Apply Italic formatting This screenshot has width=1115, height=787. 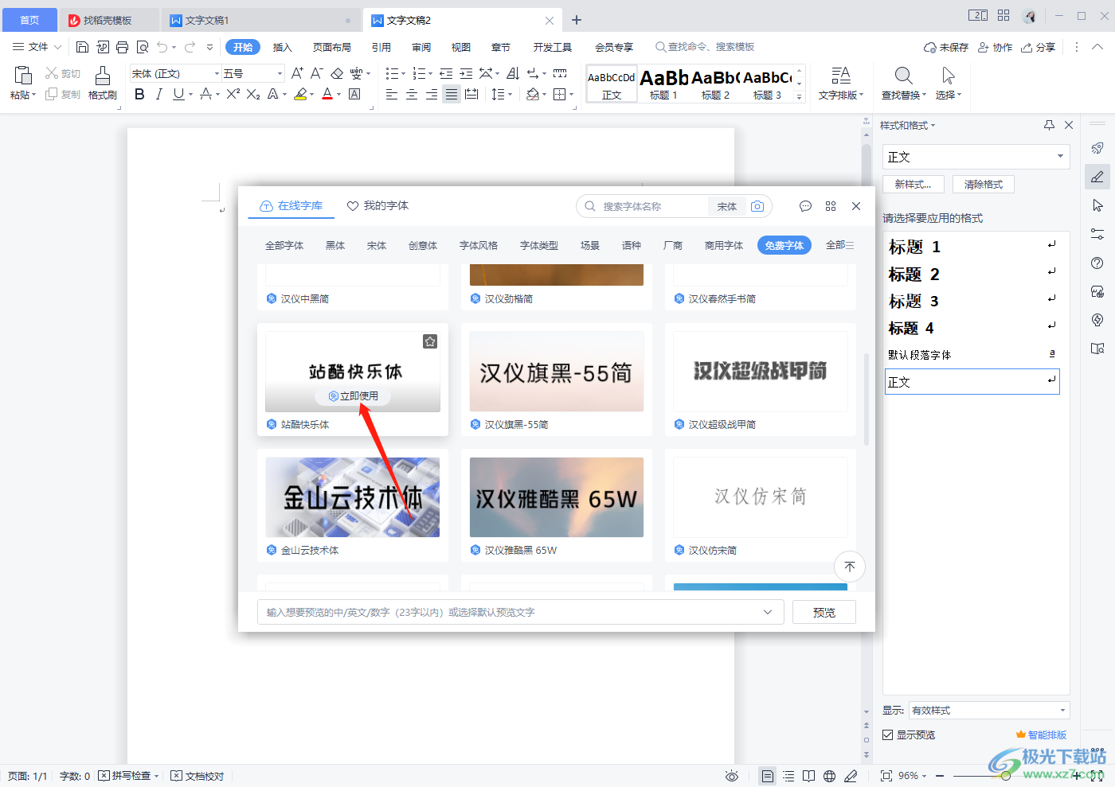pos(158,95)
